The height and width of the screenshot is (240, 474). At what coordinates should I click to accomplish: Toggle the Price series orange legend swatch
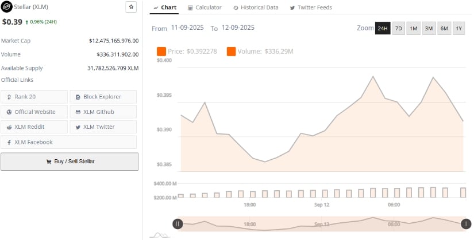(x=161, y=51)
